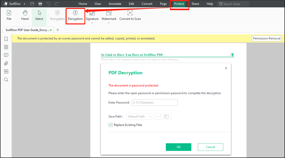The height and width of the screenshot is (158, 285).
Task: Click the Print icon
Action: click(40, 4)
